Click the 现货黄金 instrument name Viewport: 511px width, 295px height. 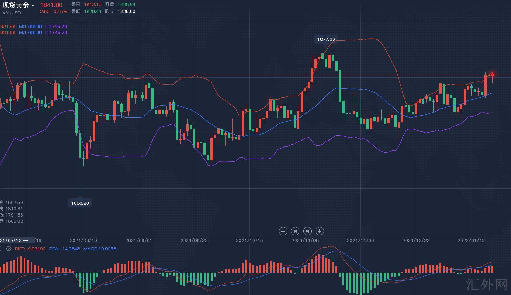16,5
